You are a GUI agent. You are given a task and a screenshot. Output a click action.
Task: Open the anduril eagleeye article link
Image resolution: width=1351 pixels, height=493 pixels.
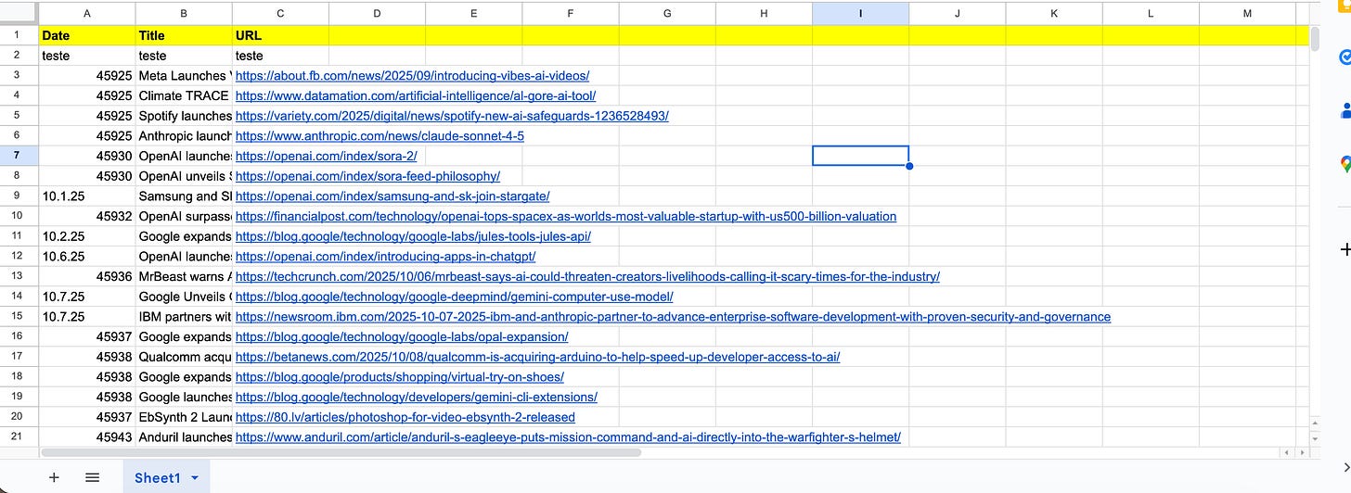(568, 437)
